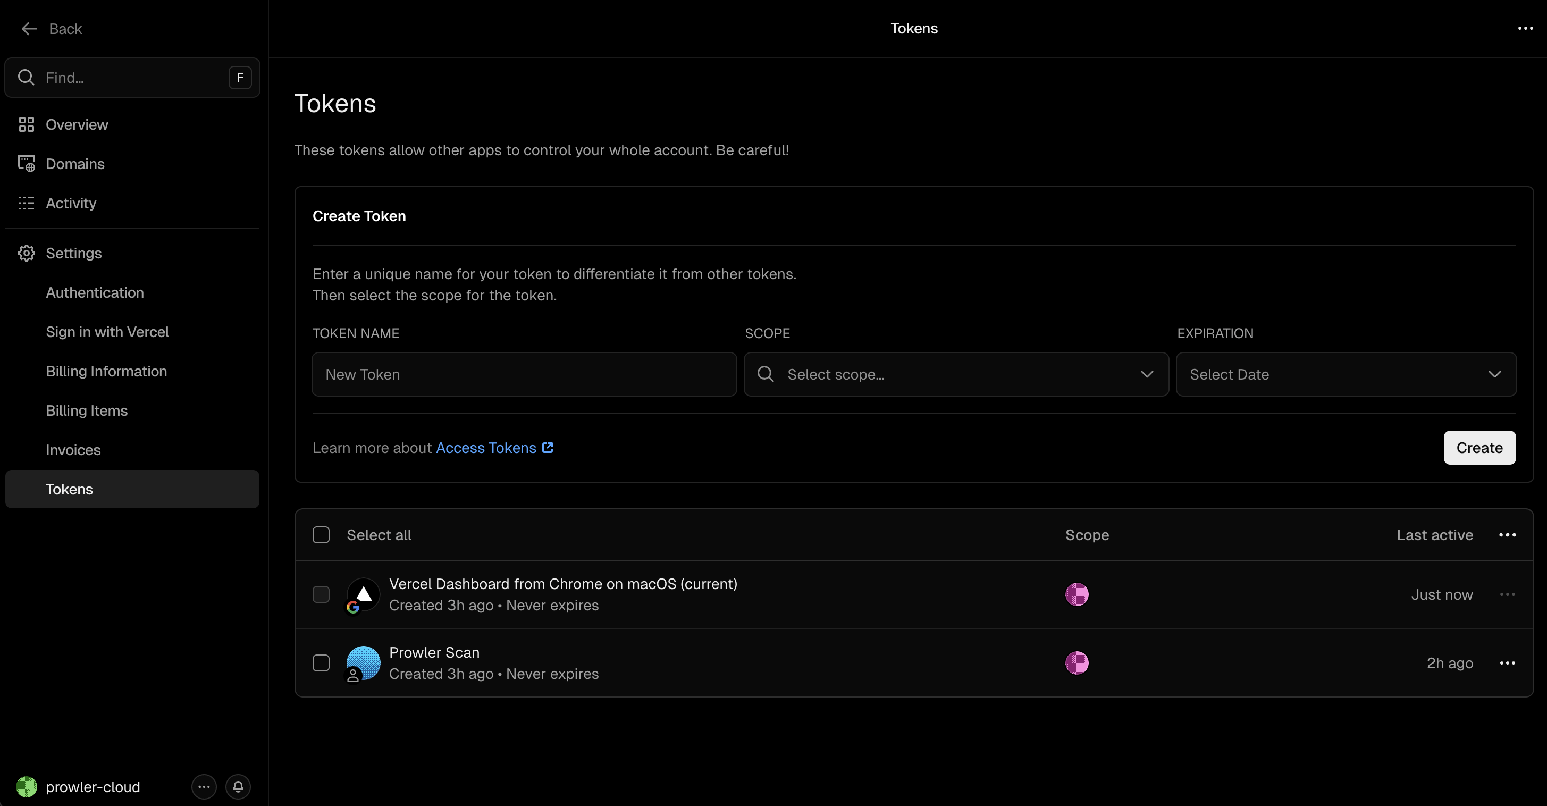Click the Scope column header
1547x806 pixels.
coord(1087,534)
